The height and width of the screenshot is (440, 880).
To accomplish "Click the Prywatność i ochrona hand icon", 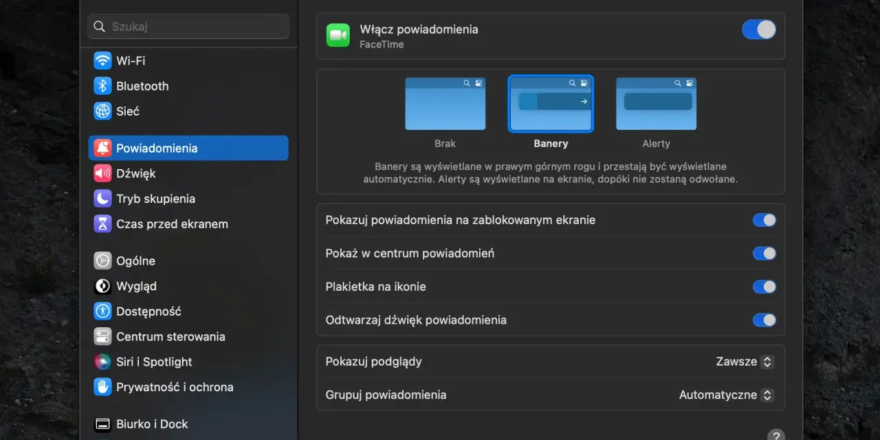I will click(x=102, y=386).
